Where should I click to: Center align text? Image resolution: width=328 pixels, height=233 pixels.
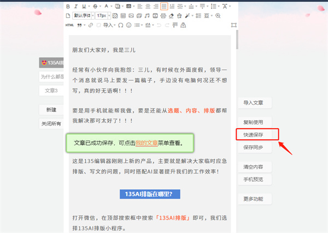click(x=148, y=7)
